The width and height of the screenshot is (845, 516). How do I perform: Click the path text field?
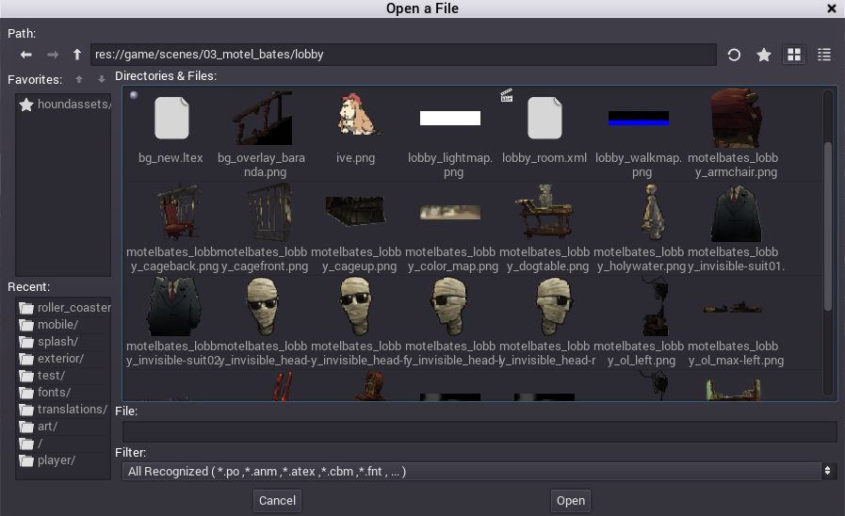403,55
